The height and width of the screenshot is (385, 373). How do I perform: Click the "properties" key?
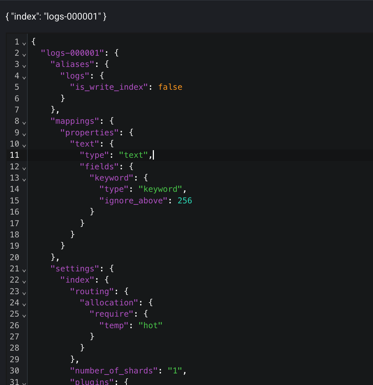click(89, 132)
